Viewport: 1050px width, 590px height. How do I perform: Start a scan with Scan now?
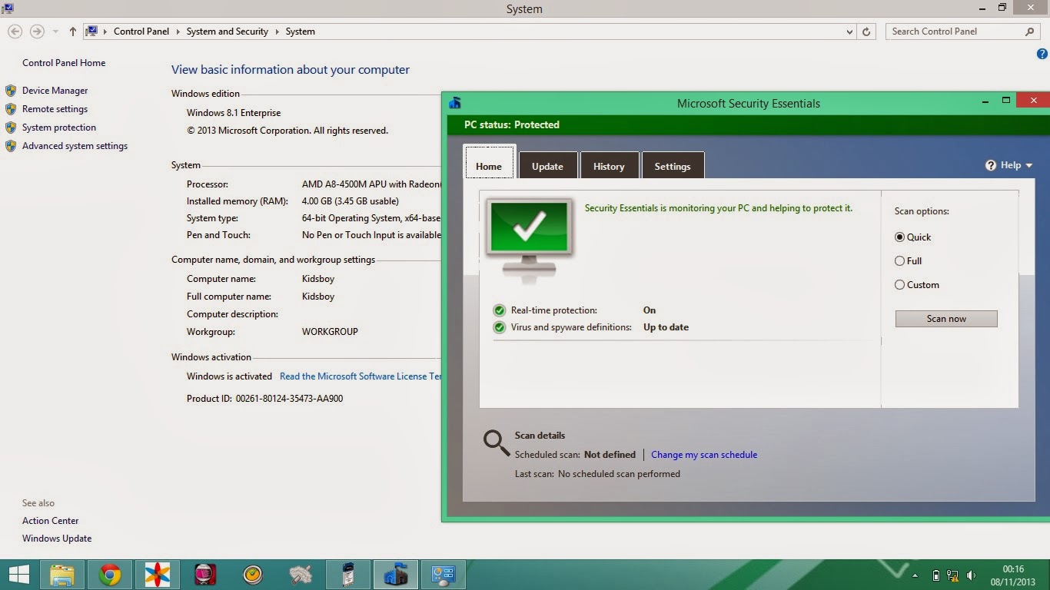(x=946, y=319)
